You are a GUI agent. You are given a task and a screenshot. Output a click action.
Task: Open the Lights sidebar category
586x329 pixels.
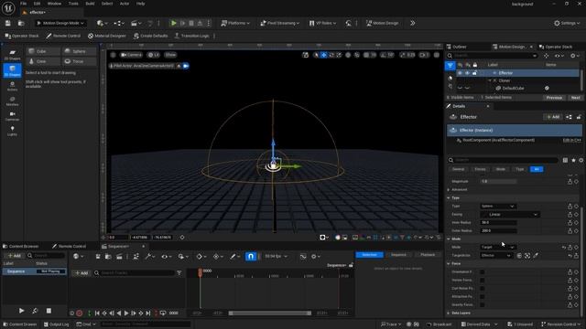pyautogui.click(x=12, y=131)
